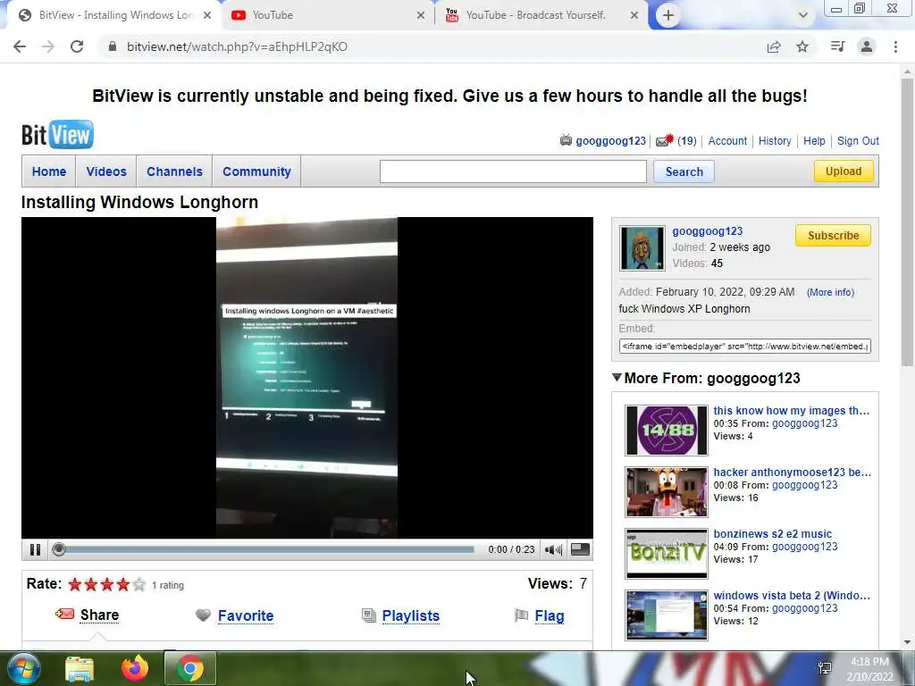Switch to YouTube - Broadcast Yourself tab
The height and width of the screenshot is (686, 915).
(x=542, y=15)
